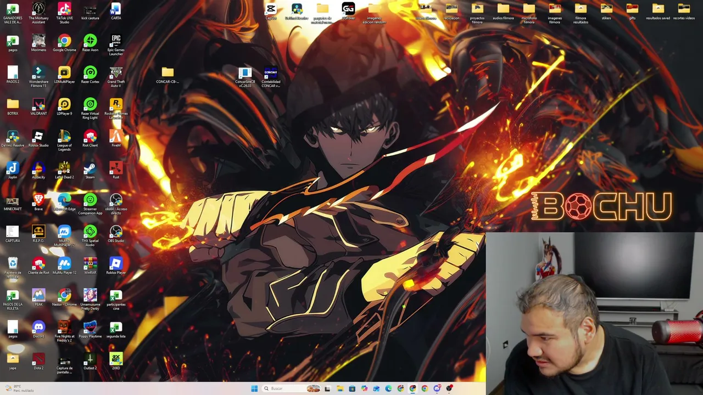The image size is (703, 395).
Task: Open the Riot Client shortcut
Action: click(x=90, y=139)
